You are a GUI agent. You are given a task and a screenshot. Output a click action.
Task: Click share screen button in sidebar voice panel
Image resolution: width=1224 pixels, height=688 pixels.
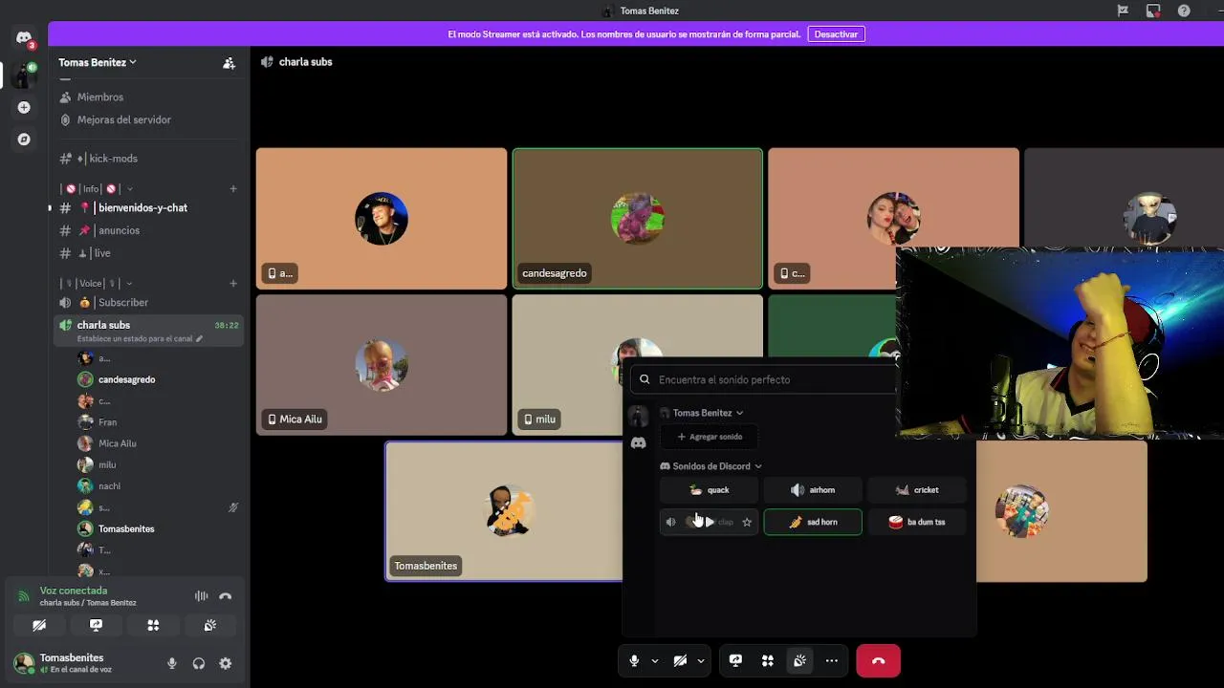click(x=96, y=625)
